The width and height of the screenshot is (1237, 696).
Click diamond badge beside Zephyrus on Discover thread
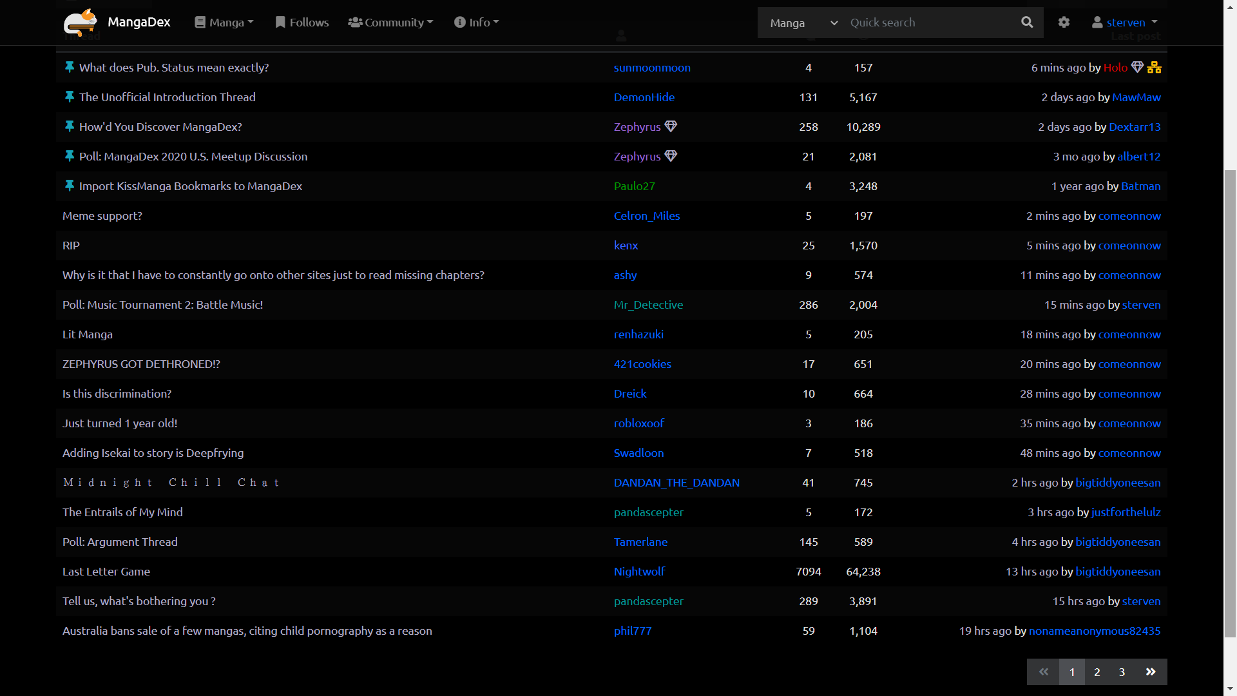671,126
